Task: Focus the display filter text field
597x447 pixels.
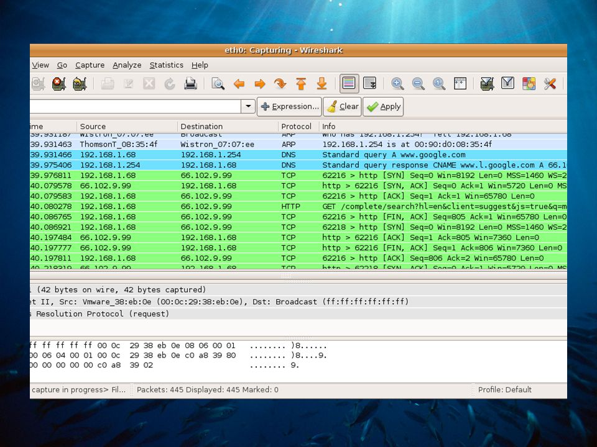Action: coord(135,106)
